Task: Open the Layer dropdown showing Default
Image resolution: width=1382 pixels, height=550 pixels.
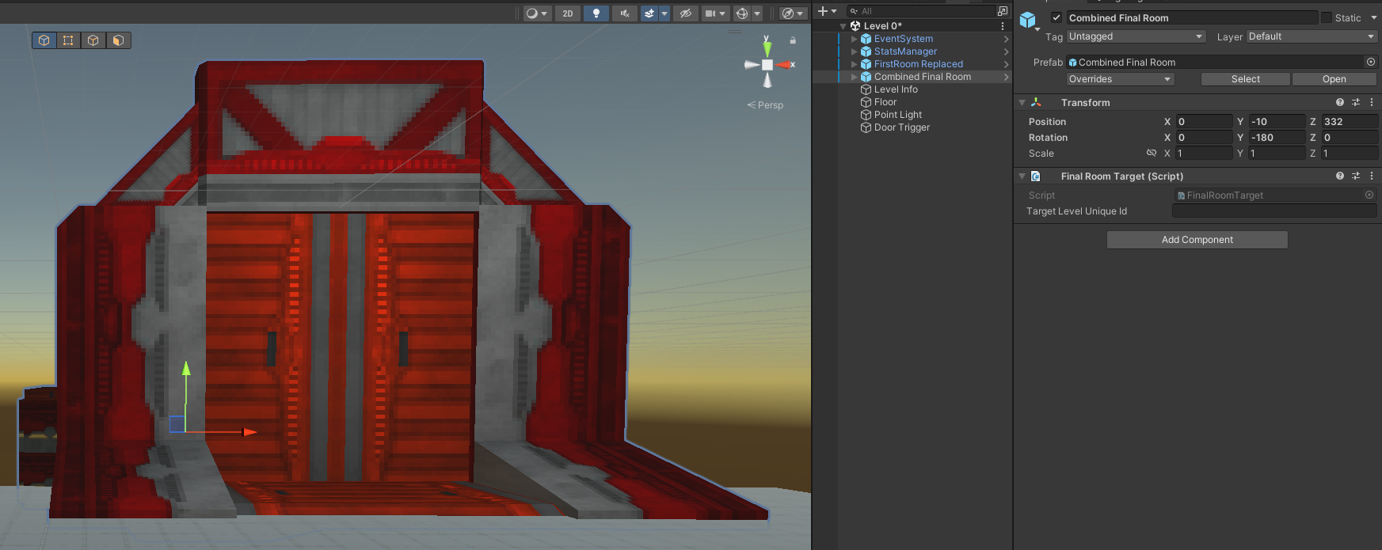Action: tap(1311, 36)
